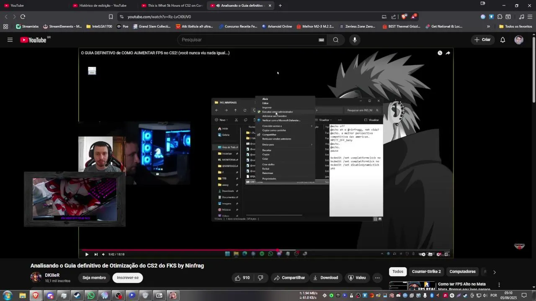Seek in the red video progress bar
This screenshot has width=536, height=301.
[266, 250]
